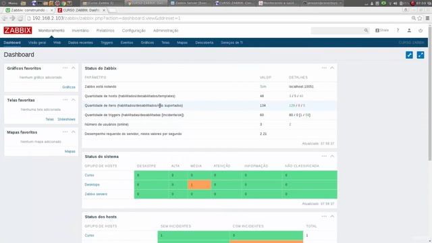
Task: Click the ZABBIX logo
Action: pos(18,30)
